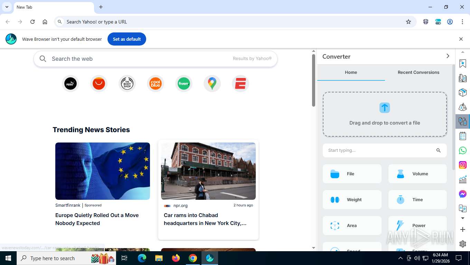The image size is (470, 265).
Task: Open the shield protection extension icon
Action: point(426,22)
